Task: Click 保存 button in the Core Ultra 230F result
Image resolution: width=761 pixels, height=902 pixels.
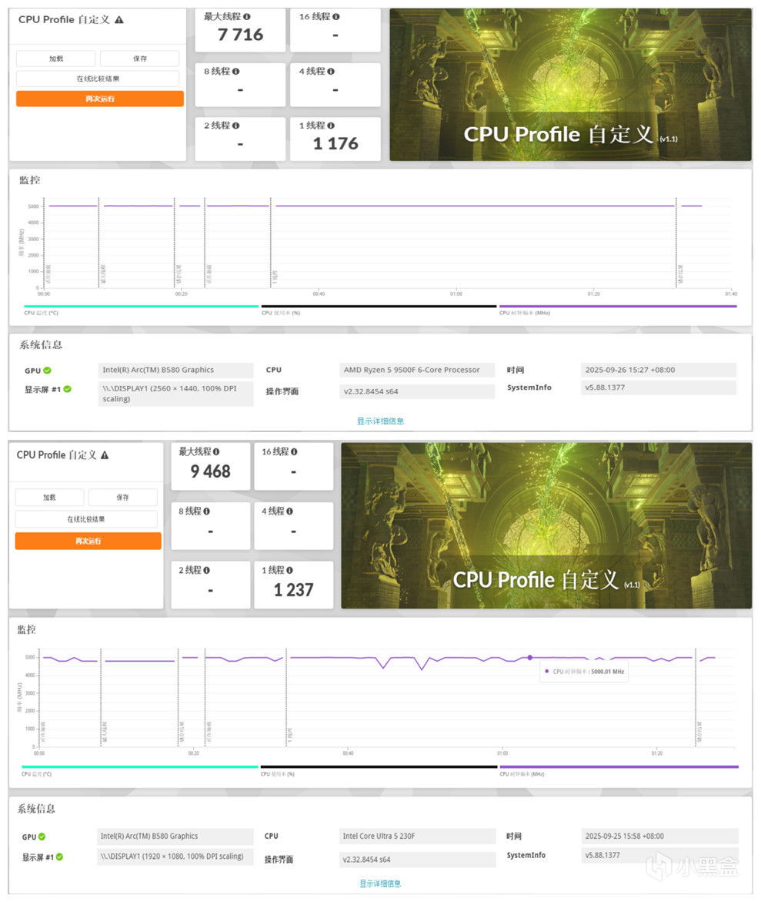Action: coord(123,497)
